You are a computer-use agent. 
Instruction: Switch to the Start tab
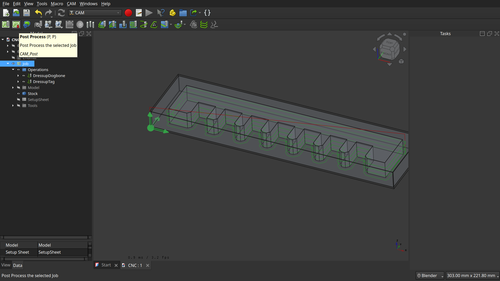[x=106, y=265]
